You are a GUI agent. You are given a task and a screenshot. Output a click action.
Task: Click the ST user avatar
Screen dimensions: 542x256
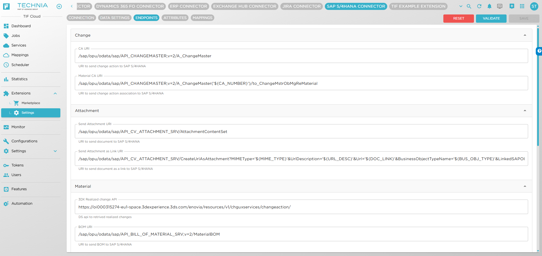[534, 6]
